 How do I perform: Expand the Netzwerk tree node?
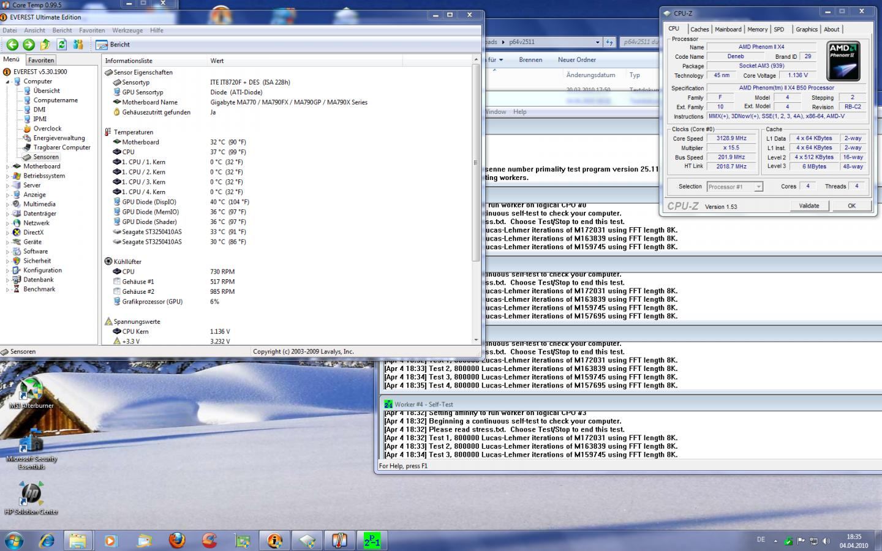click(8, 223)
